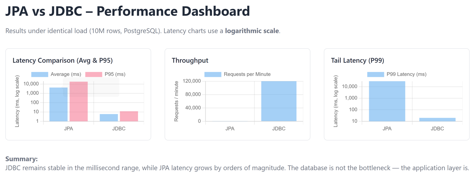Click the Requests / minute axis title
Image resolution: width=475 pixels, height=179 pixels.
[x=176, y=101]
